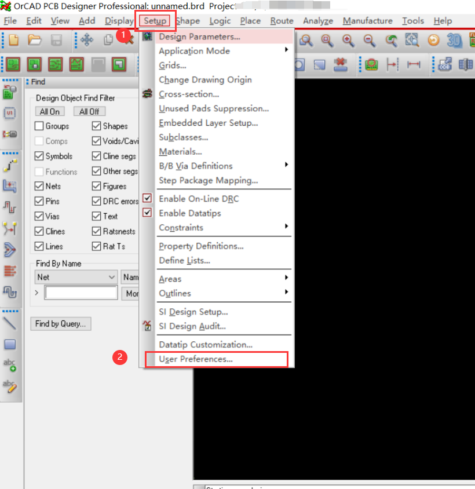Select the Move tool icon
475x489 pixels.
[87, 40]
